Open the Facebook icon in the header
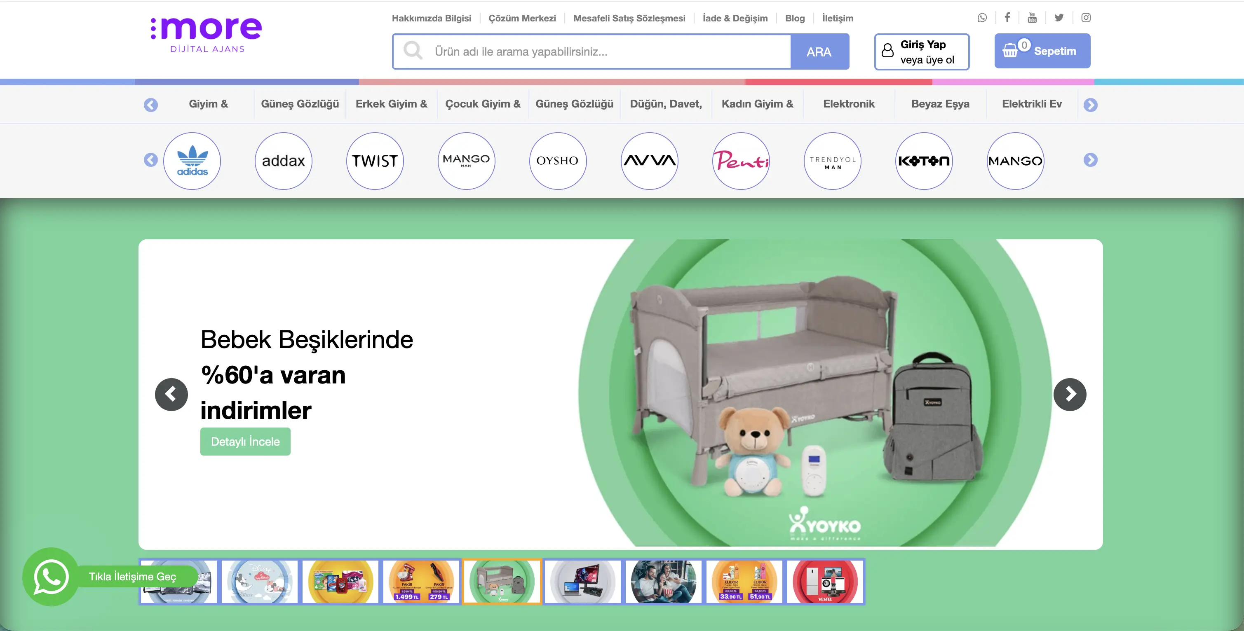1244x631 pixels. pos(1007,18)
